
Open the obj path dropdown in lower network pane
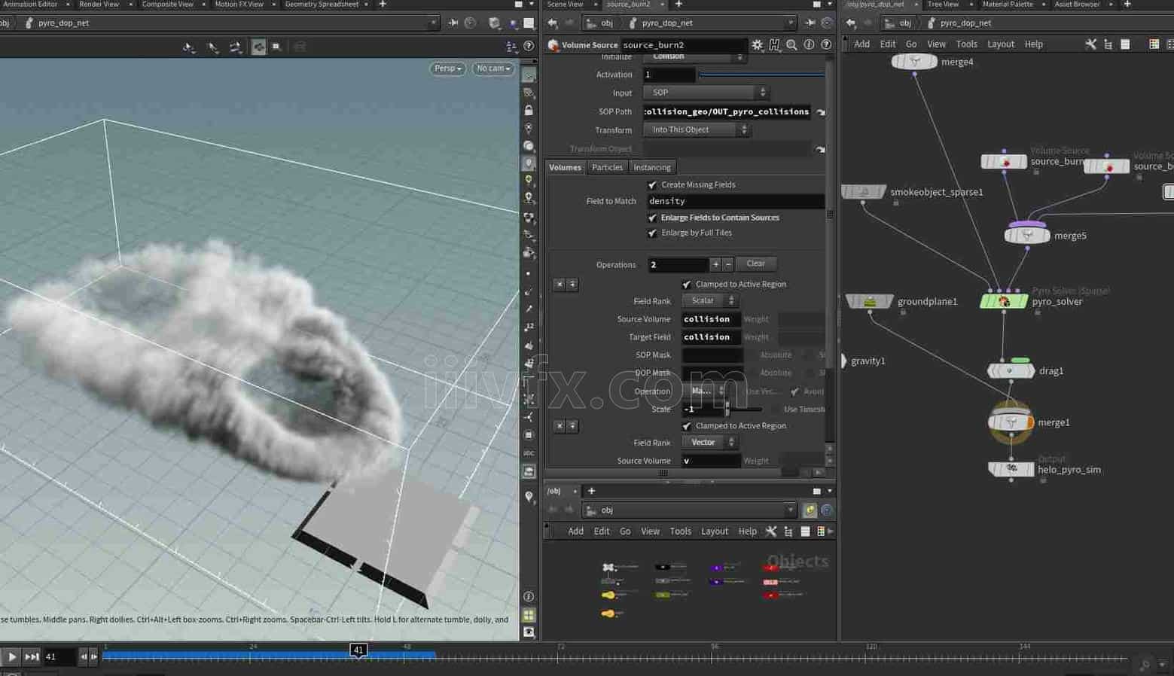tap(791, 510)
